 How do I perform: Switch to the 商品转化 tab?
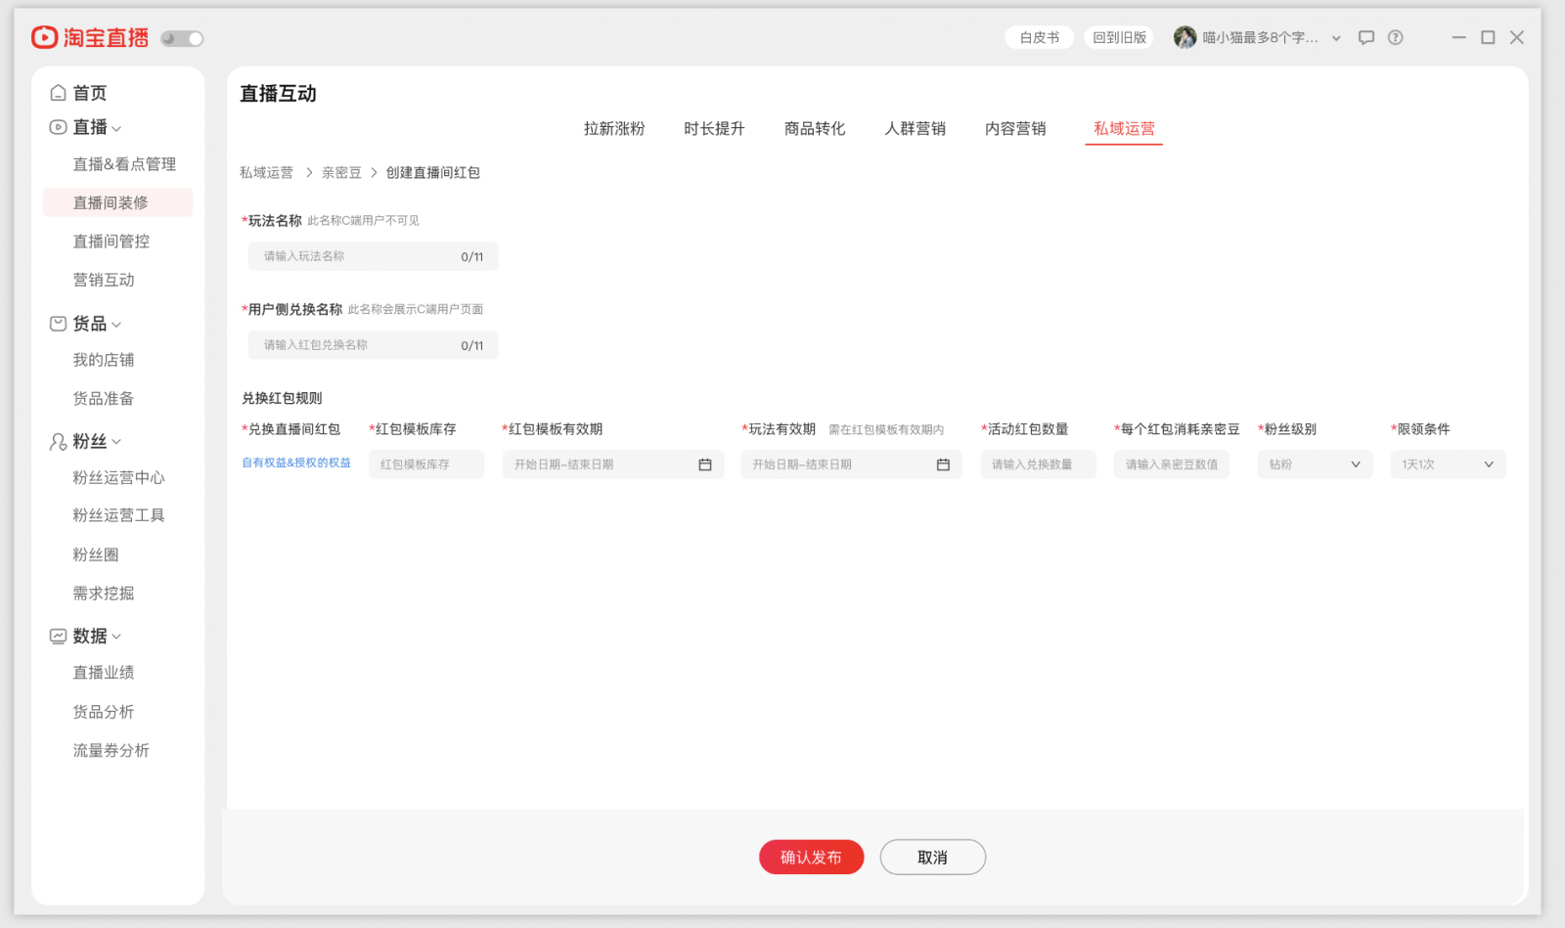click(x=814, y=128)
